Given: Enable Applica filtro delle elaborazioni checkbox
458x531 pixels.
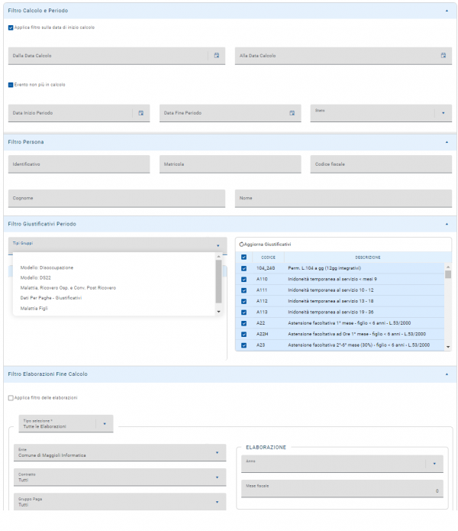Looking at the screenshot, I should coord(11,397).
